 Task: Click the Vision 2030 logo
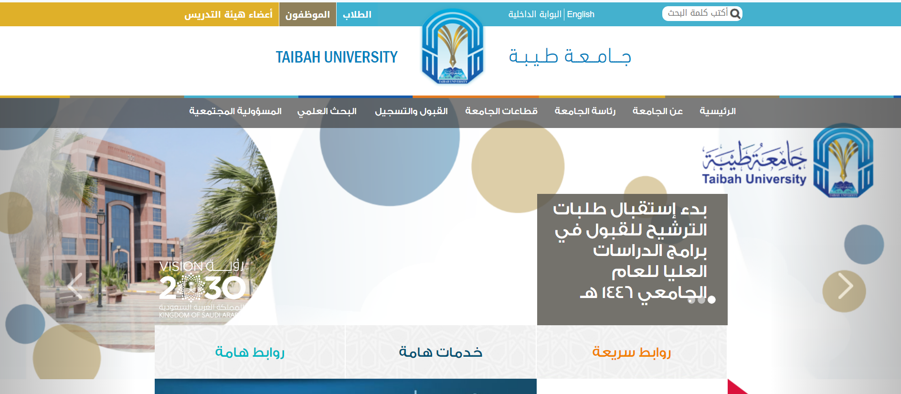click(201, 289)
